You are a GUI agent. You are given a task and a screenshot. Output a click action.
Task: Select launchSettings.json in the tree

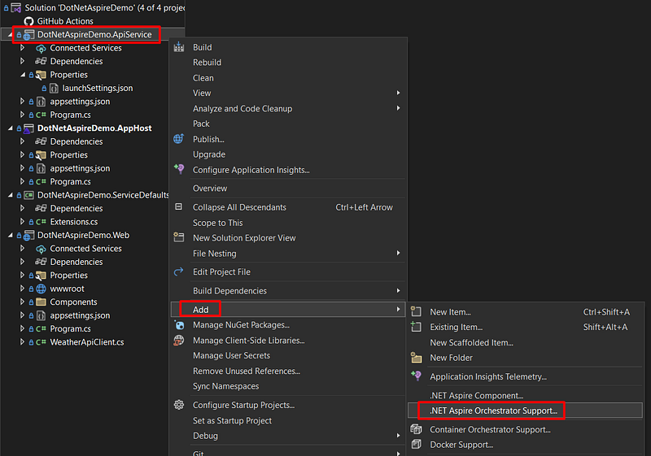(x=98, y=88)
